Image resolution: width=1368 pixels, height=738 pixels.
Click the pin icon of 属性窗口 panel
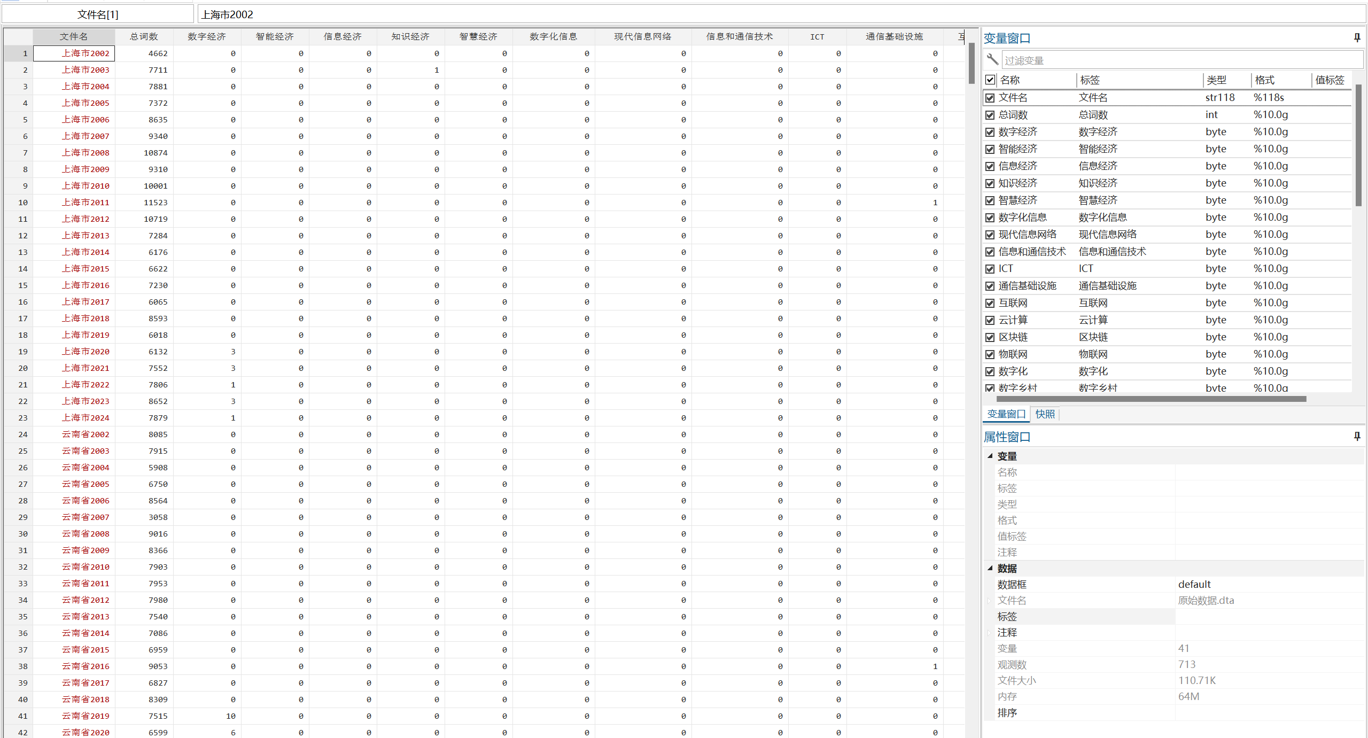(x=1357, y=436)
